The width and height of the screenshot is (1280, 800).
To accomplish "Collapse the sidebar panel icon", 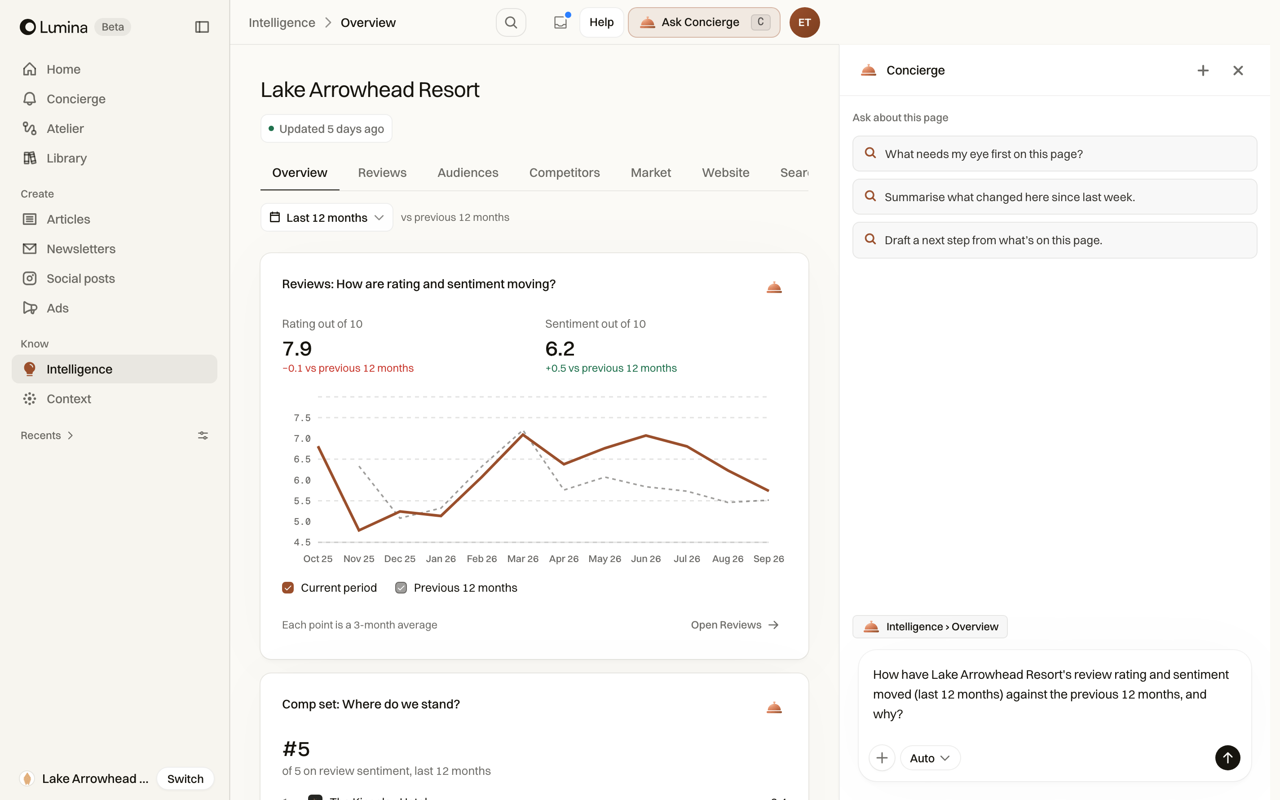I will coord(202,27).
